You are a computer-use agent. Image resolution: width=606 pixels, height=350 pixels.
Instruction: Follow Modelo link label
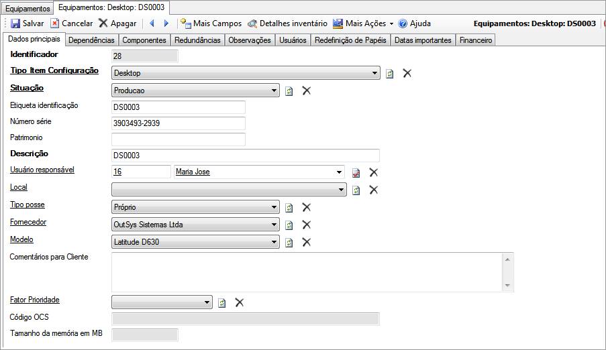[21, 239]
